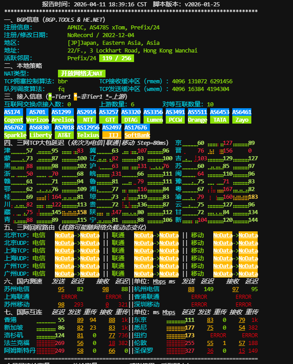The image size is (293, 364).
Task: Click APNIC, AS4785 xTom, Prefix/24 text
Action: click(114, 28)
